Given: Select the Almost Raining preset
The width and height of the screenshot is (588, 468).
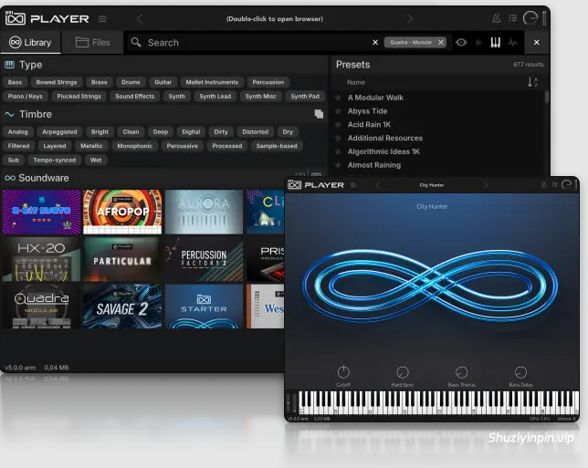Looking at the screenshot, I should [x=374, y=165].
